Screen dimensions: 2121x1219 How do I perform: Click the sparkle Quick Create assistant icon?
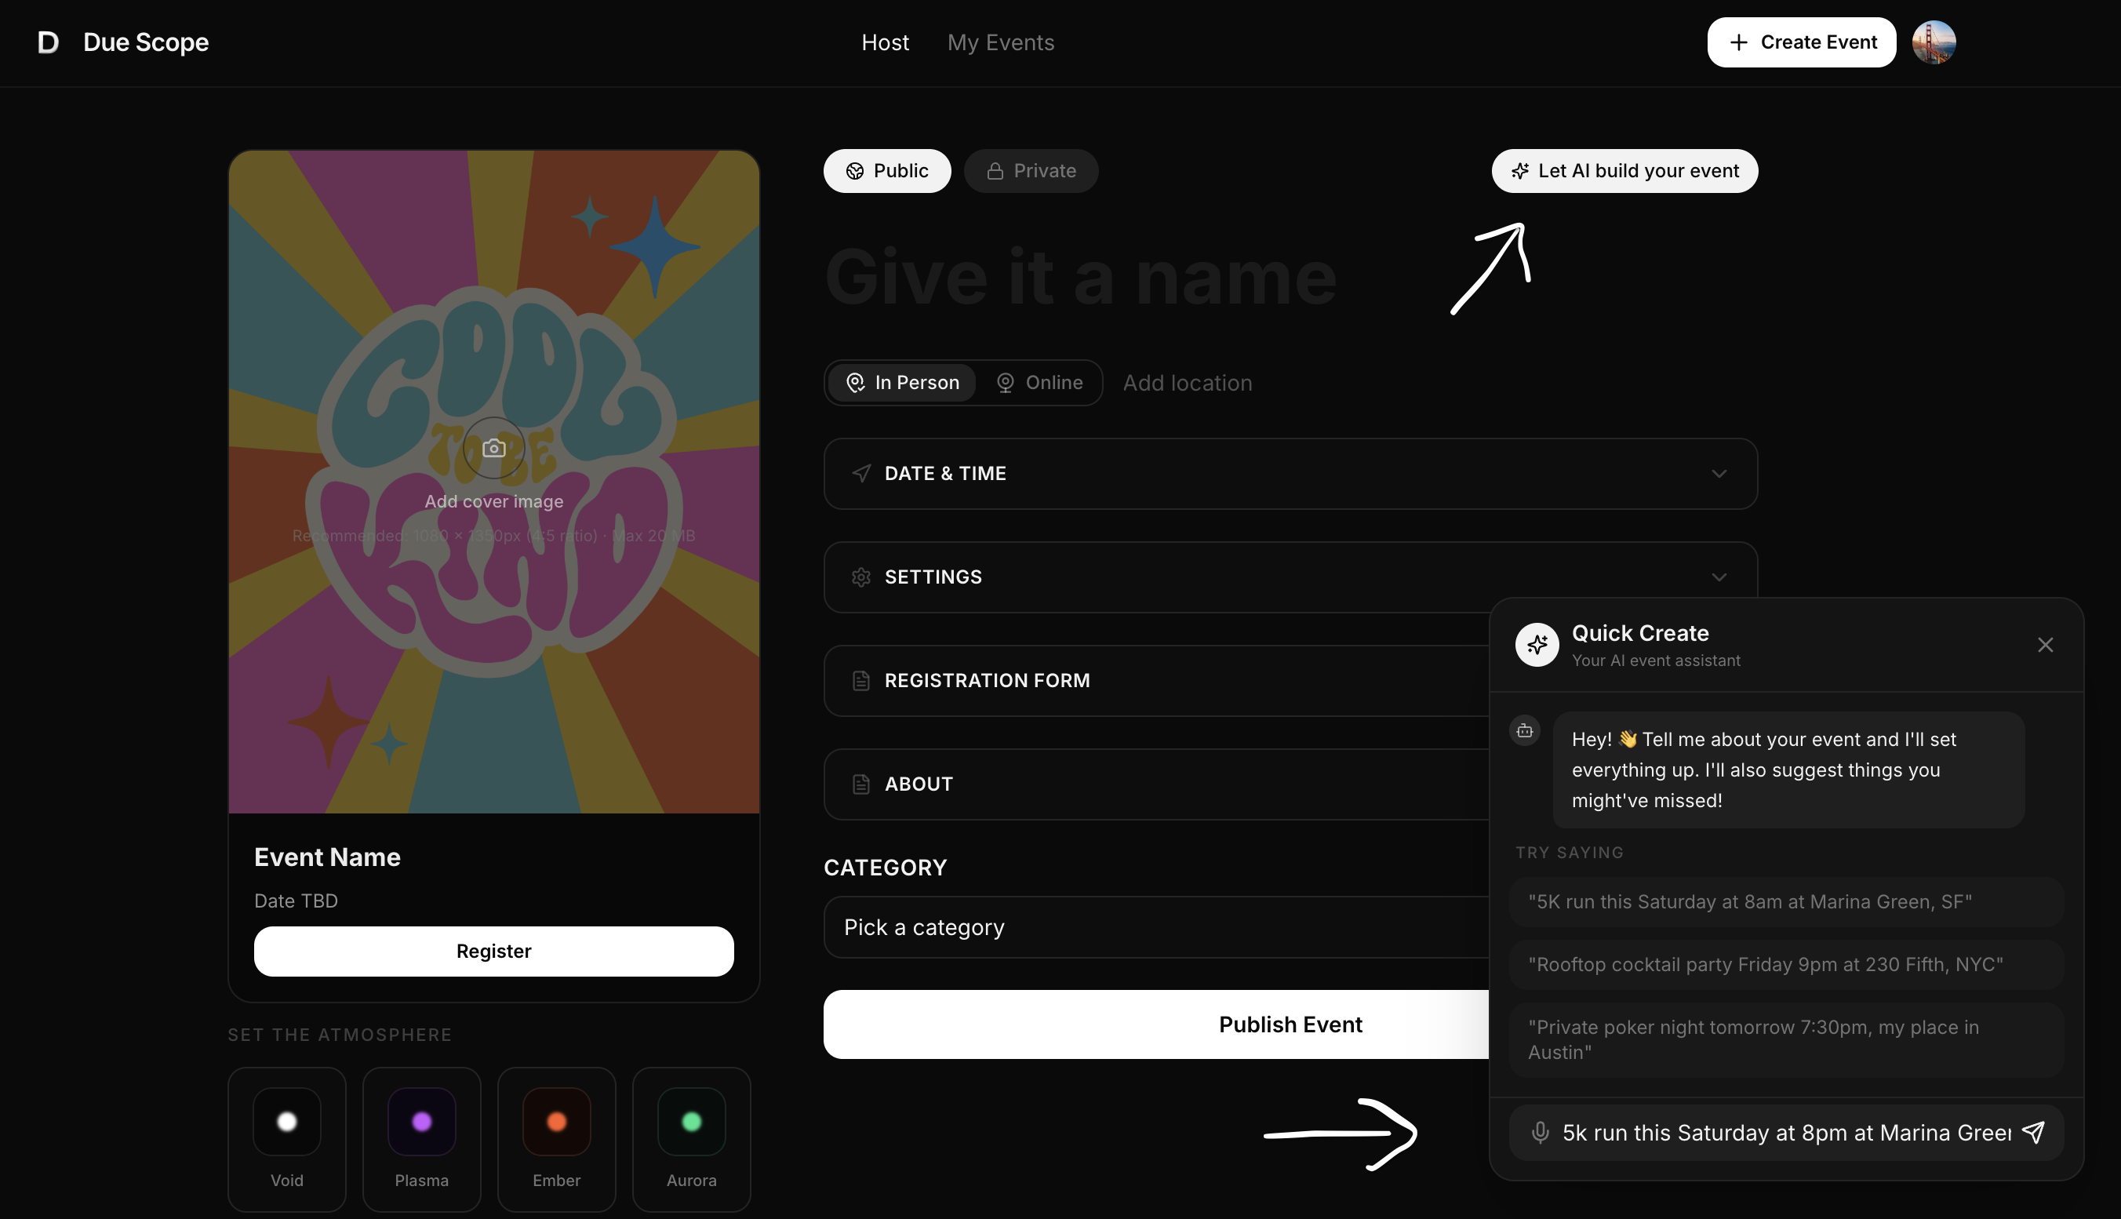(1537, 645)
